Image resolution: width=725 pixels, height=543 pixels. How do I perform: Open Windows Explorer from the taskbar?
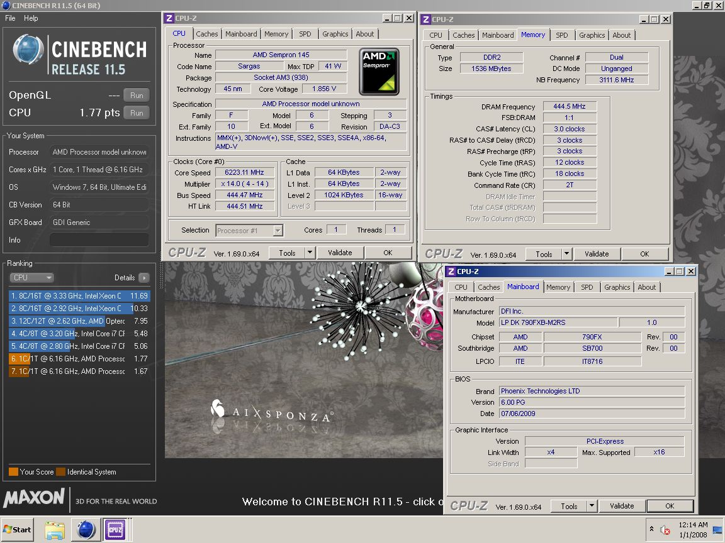pos(55,530)
